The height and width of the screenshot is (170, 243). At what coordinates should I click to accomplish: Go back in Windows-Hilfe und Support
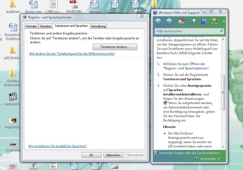[158, 21]
